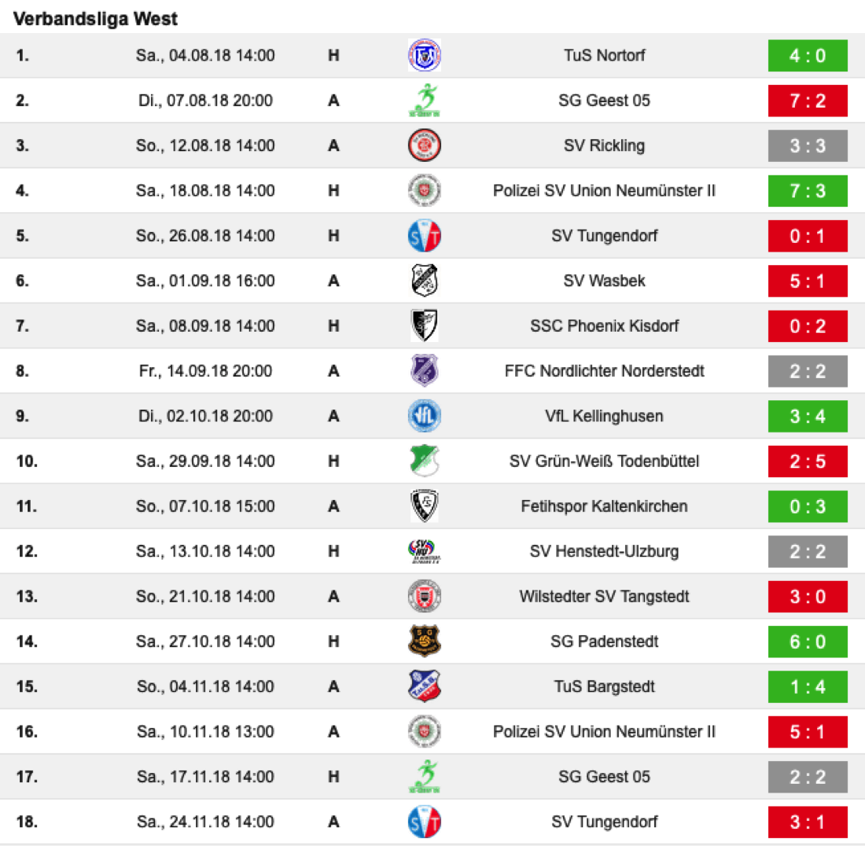Click the SG Padenstedt club crest
Image resolution: width=865 pixels, height=846 pixels.
[x=425, y=642]
